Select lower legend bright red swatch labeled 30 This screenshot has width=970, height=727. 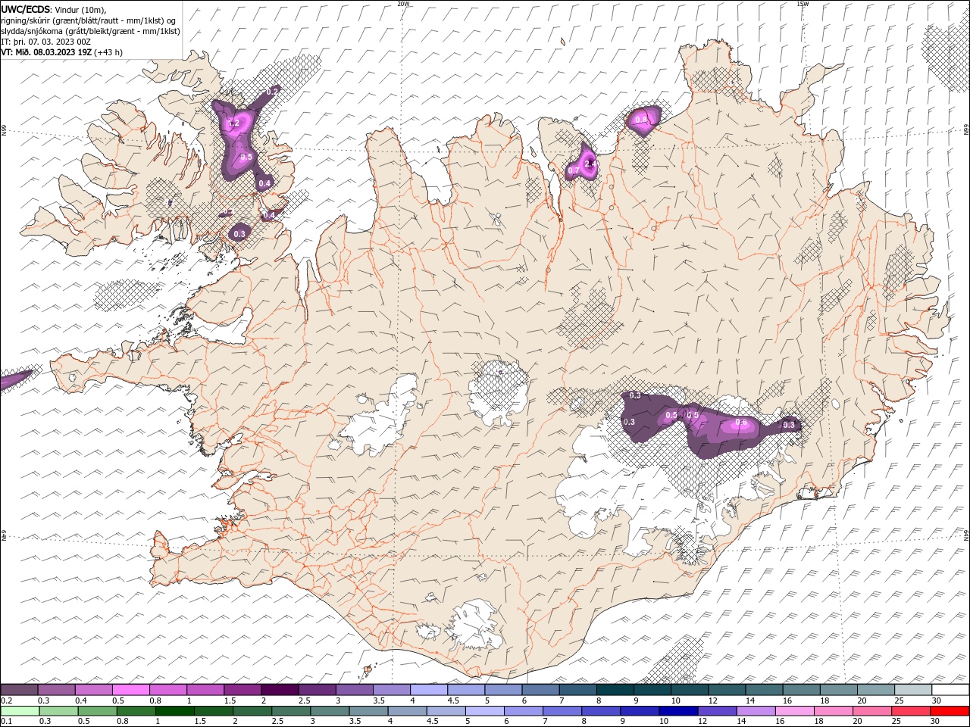pyautogui.click(x=950, y=711)
